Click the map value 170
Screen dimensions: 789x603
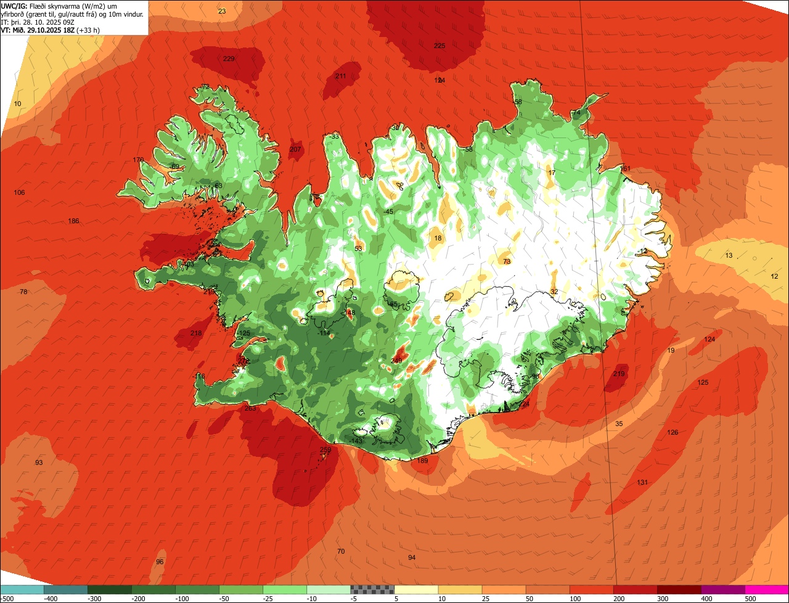pos(138,160)
